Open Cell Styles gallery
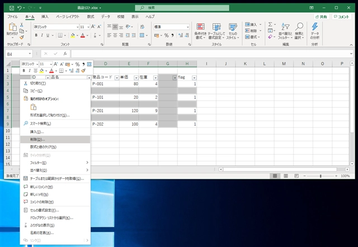The height and width of the screenshot is (247, 358). pyautogui.click(x=233, y=31)
